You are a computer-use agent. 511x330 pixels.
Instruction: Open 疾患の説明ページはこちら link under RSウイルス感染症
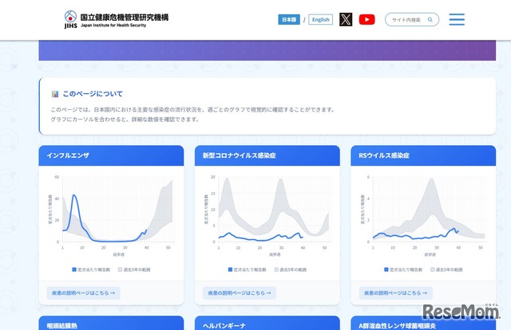[396, 293]
